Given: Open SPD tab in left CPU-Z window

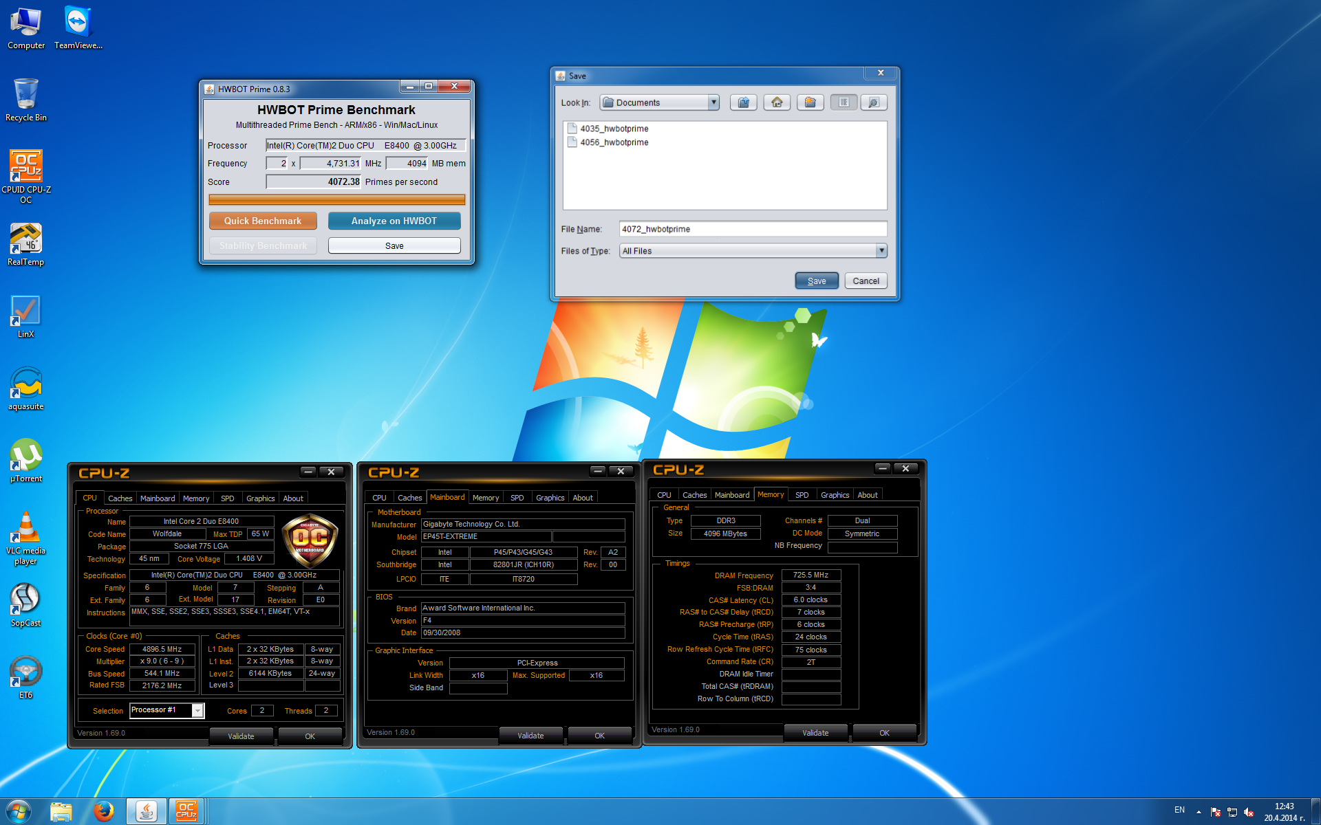Looking at the screenshot, I should tap(227, 498).
